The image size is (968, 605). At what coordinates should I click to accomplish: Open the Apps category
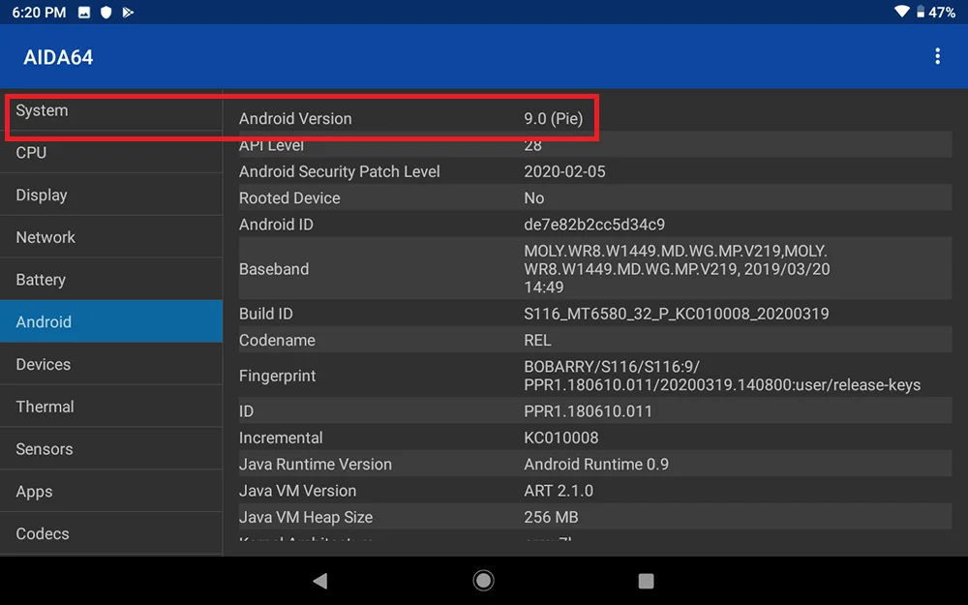click(x=111, y=492)
